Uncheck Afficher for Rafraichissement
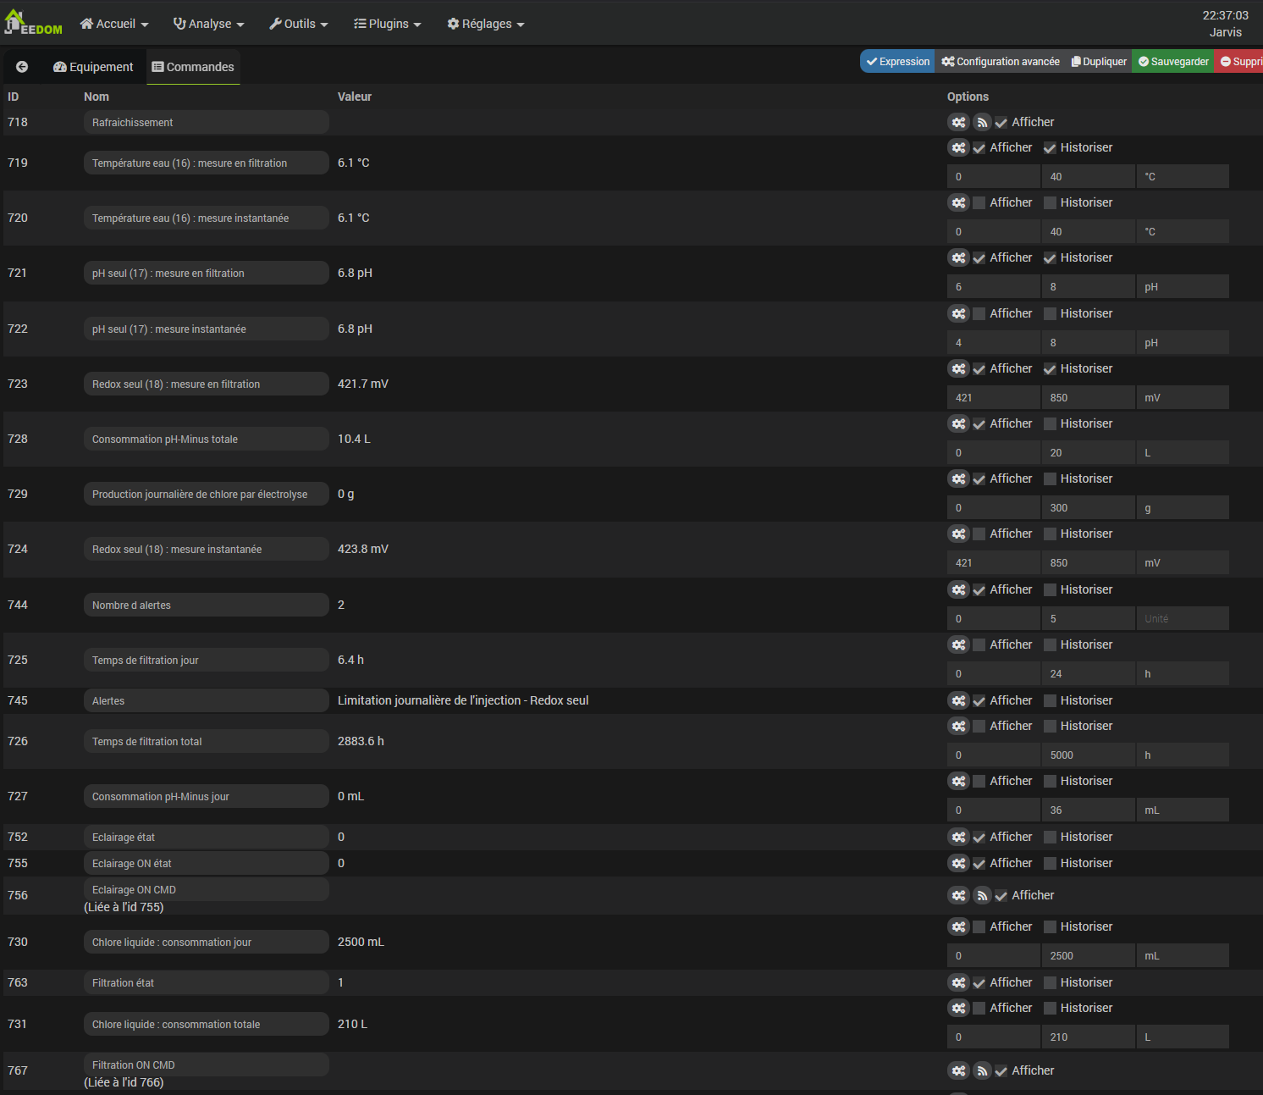The height and width of the screenshot is (1095, 1263). (1001, 123)
